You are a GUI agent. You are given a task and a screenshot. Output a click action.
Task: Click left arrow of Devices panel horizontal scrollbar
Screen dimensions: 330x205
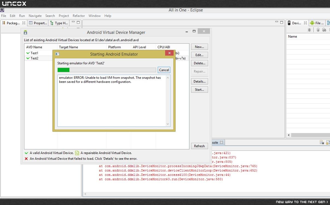[x=289, y=135]
